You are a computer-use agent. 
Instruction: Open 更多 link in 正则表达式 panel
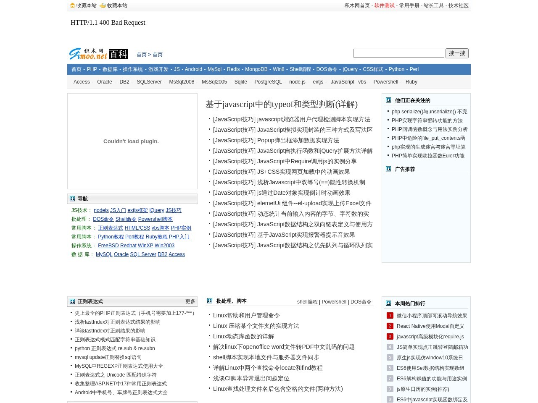click(x=190, y=301)
